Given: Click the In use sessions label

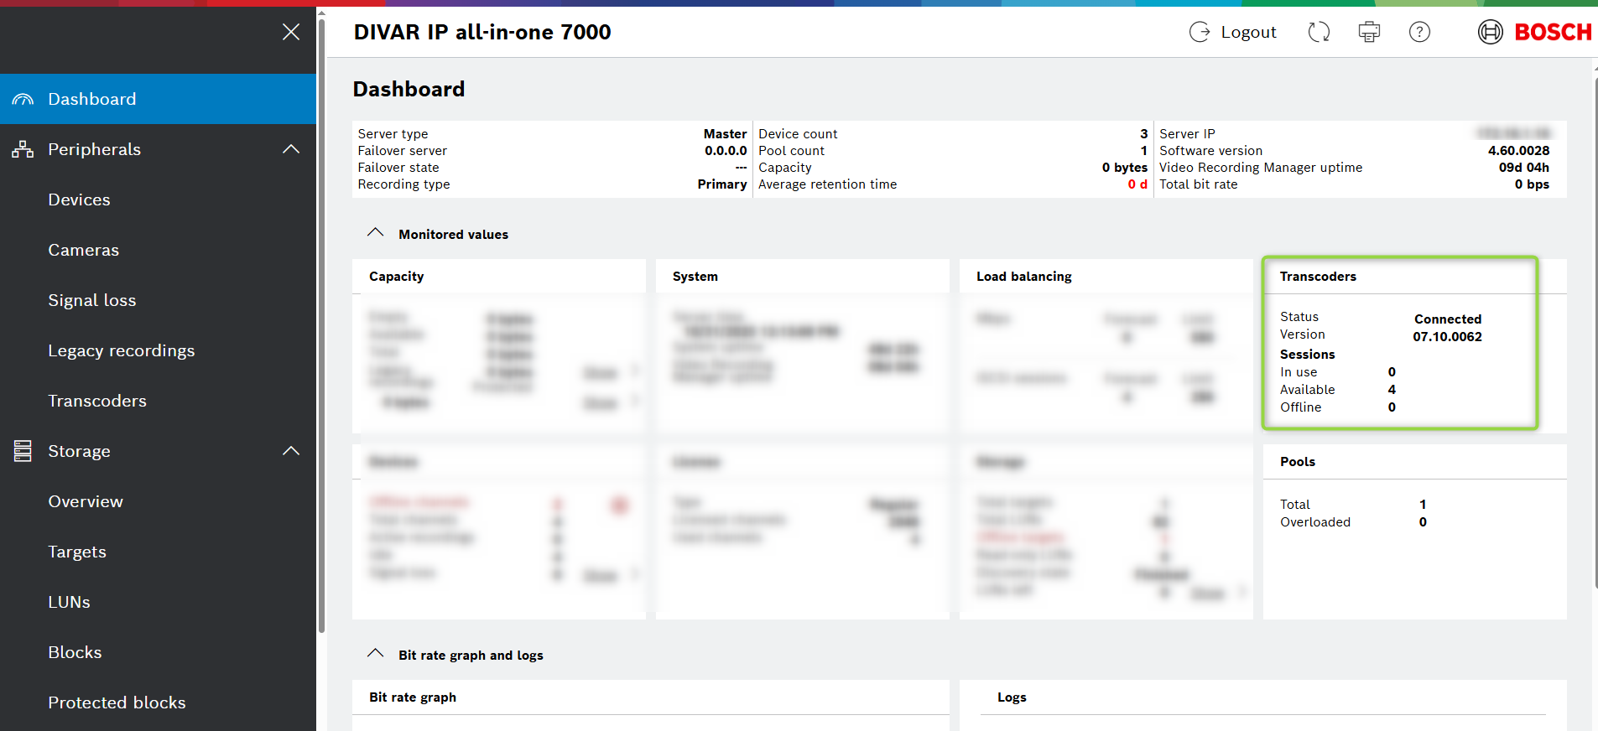Looking at the screenshot, I should point(1299,372).
